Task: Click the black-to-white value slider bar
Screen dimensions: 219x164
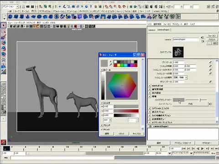Action: click(126, 115)
